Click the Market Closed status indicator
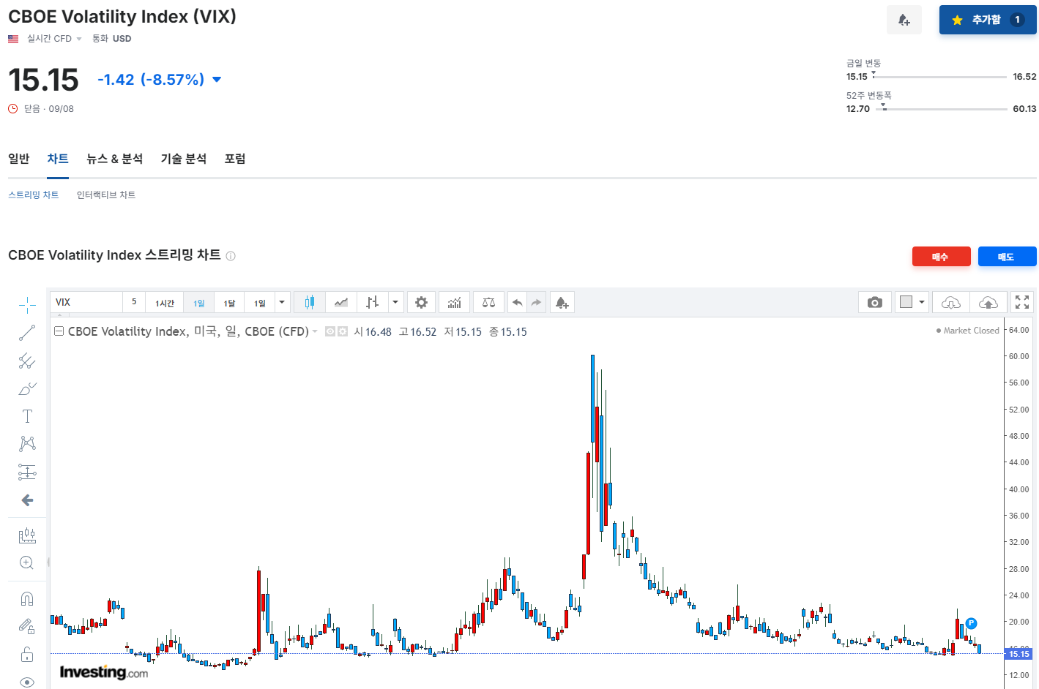This screenshot has width=1039, height=689. pos(968,331)
